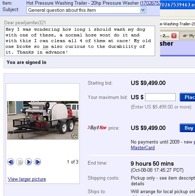The width and height of the screenshot is (195, 196).
Task: Click the enlarge icon on the photo corner
Action: click(75, 136)
